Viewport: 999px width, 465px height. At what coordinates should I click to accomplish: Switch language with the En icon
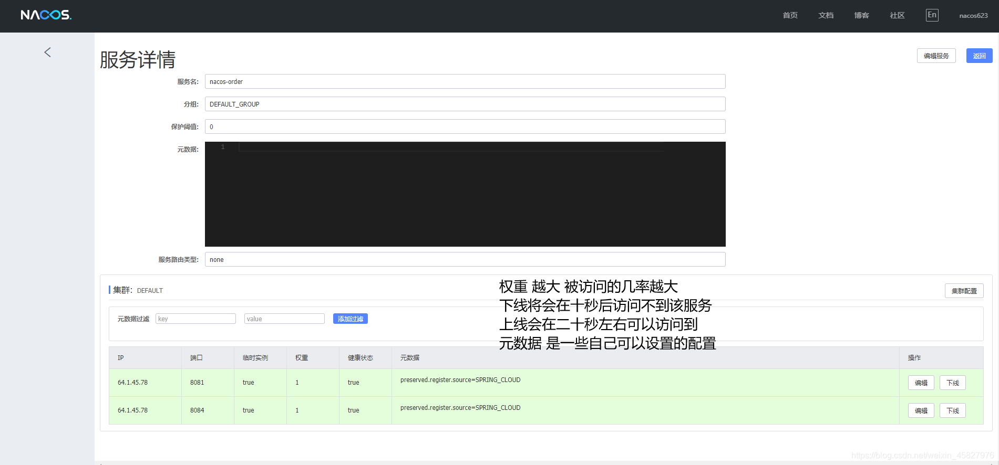[932, 15]
